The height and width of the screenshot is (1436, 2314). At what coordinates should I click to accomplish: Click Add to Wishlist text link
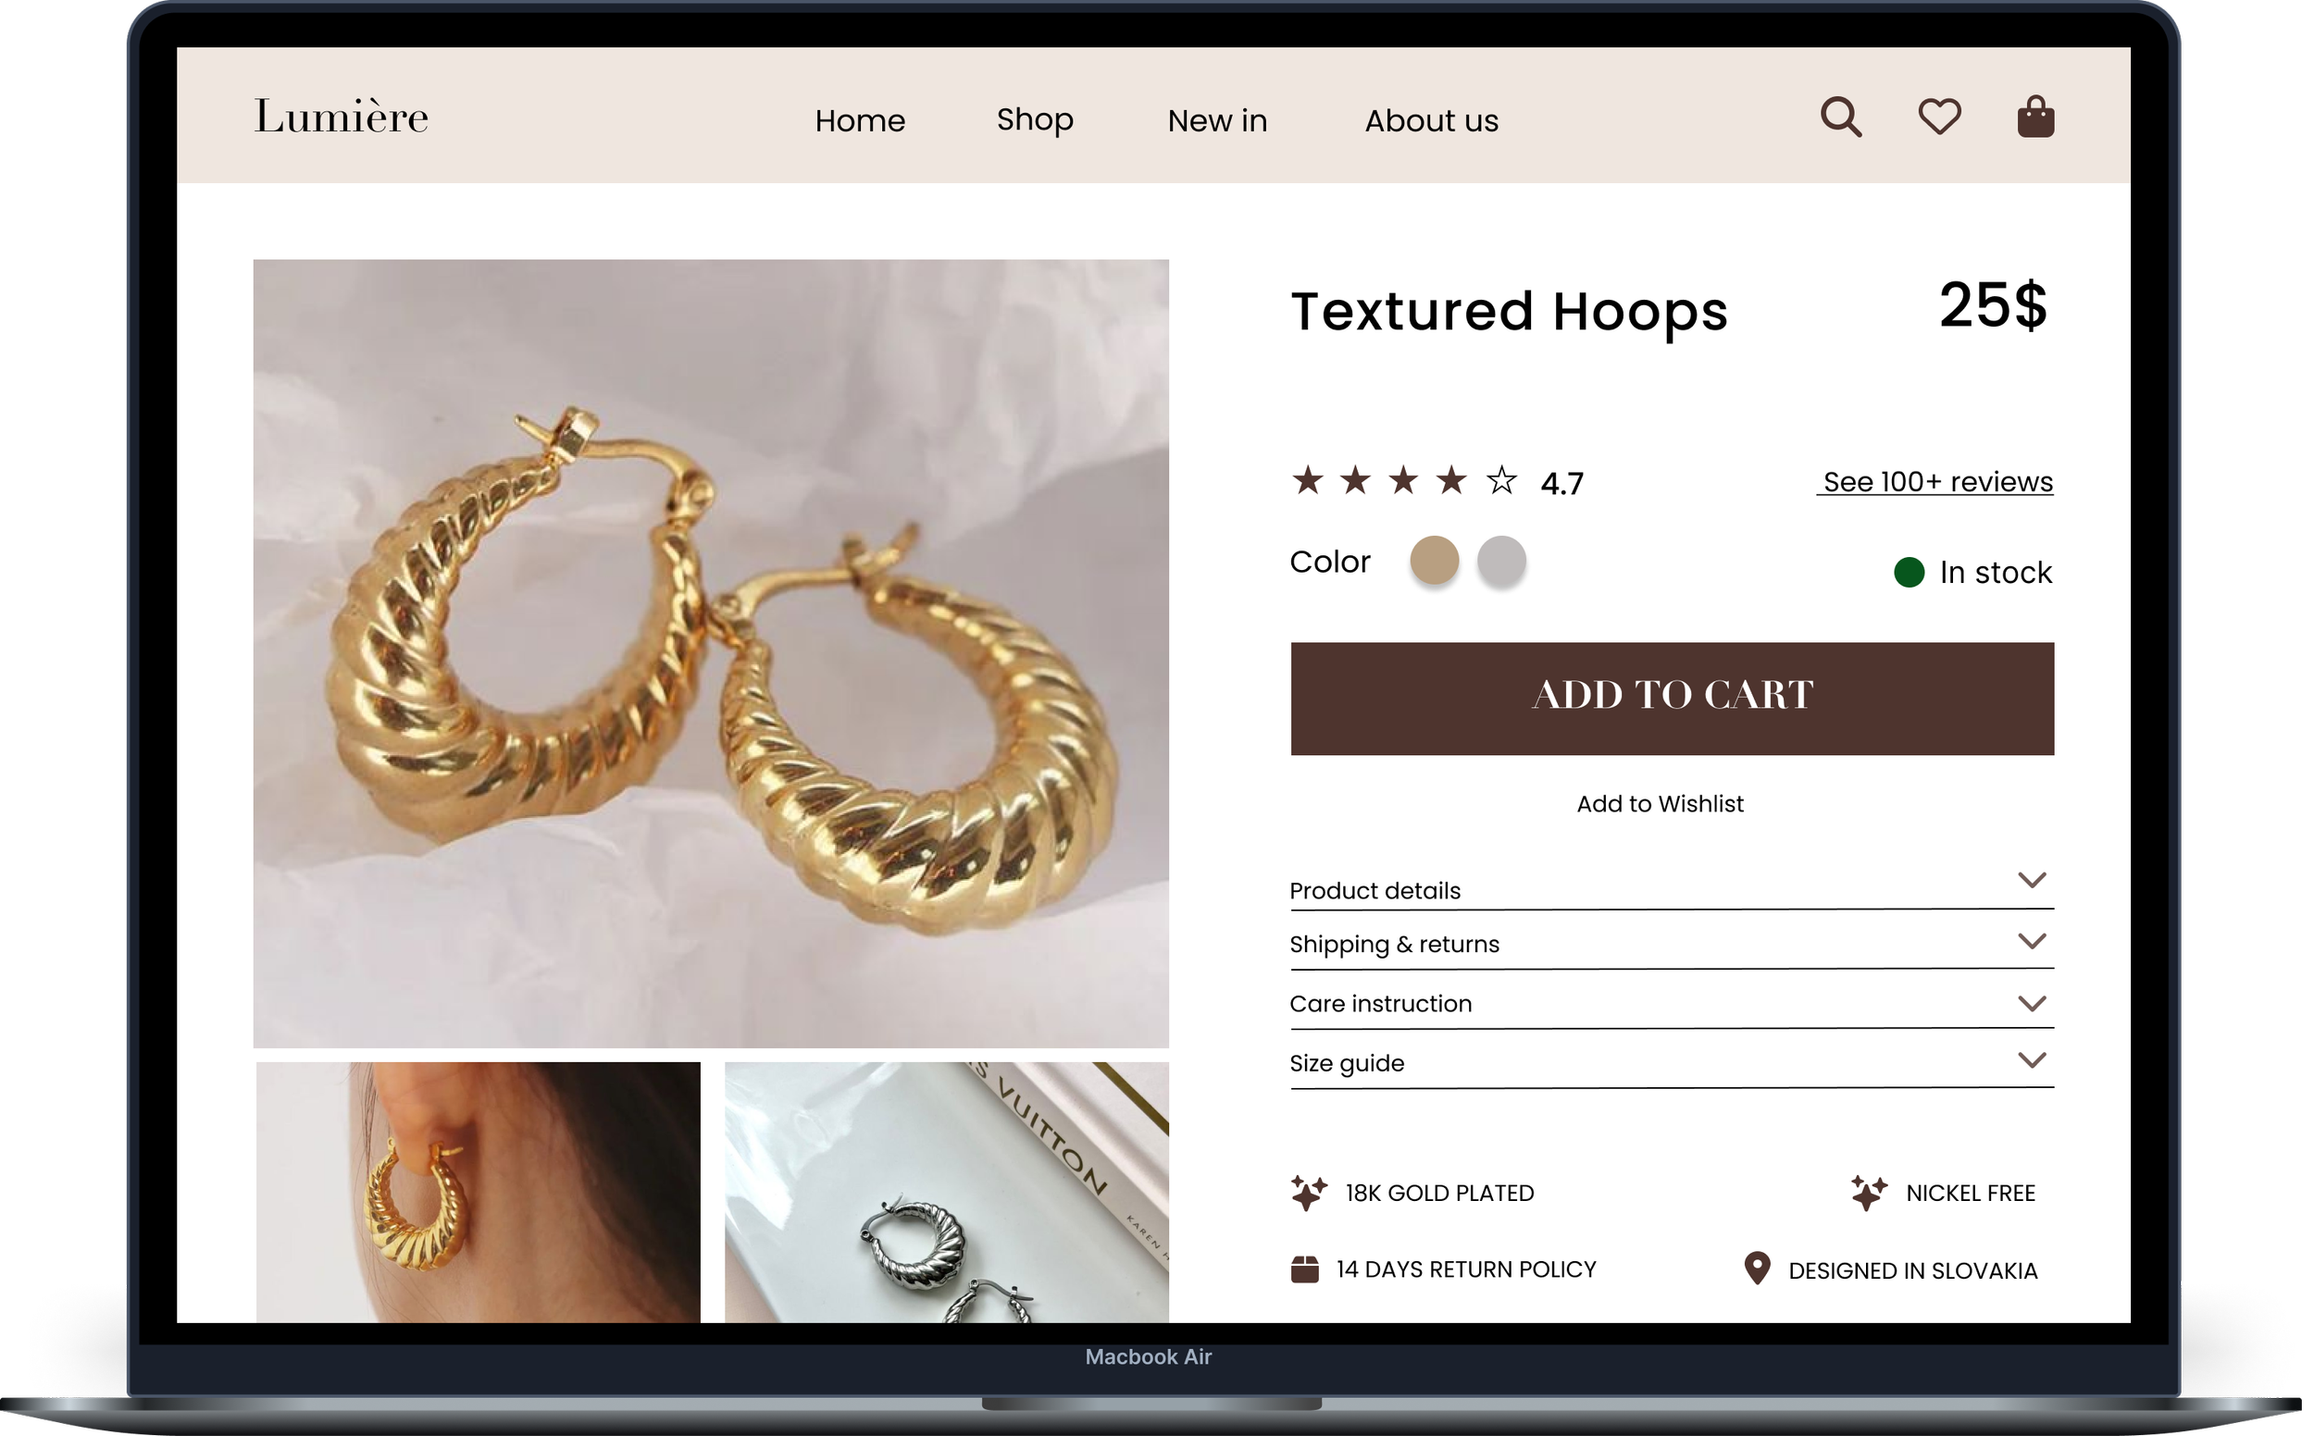pyautogui.click(x=1660, y=803)
